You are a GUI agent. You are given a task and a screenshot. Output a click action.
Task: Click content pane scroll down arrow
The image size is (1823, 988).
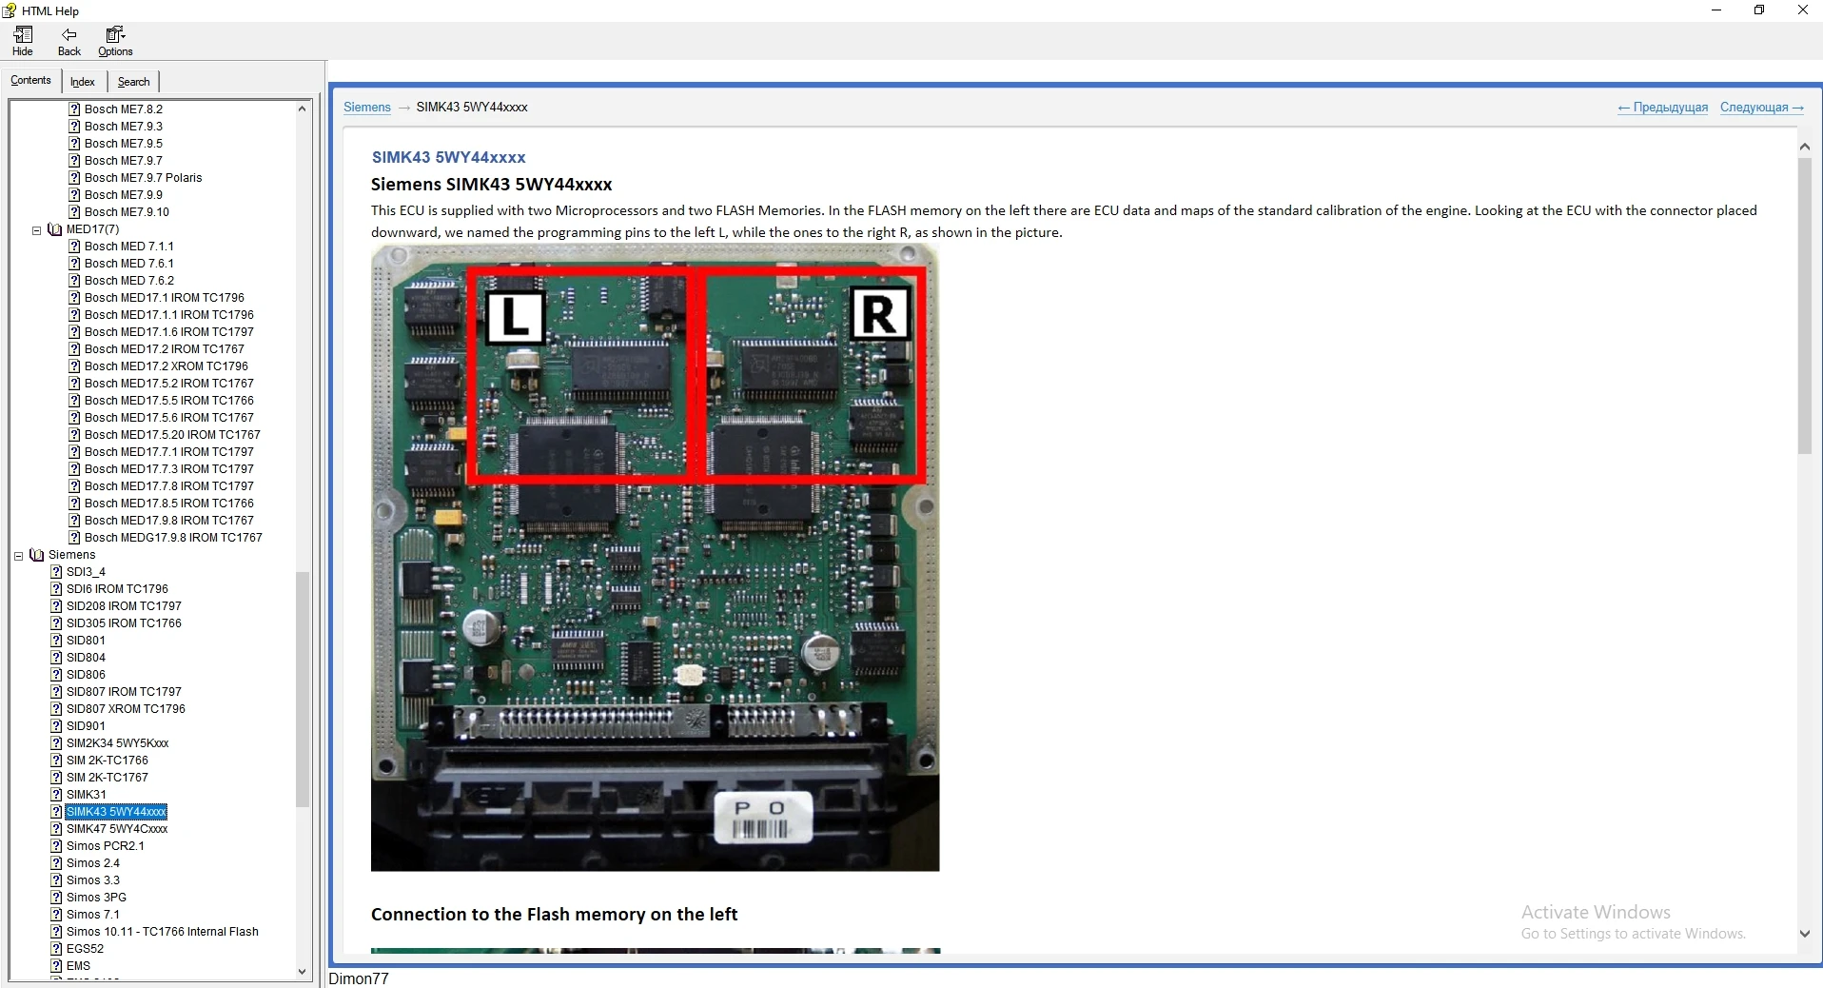click(x=1805, y=934)
